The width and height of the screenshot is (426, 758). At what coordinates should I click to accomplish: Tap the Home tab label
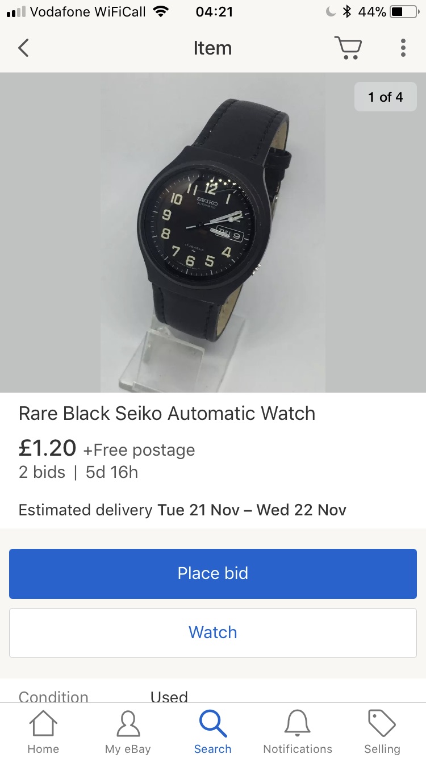pos(43,749)
